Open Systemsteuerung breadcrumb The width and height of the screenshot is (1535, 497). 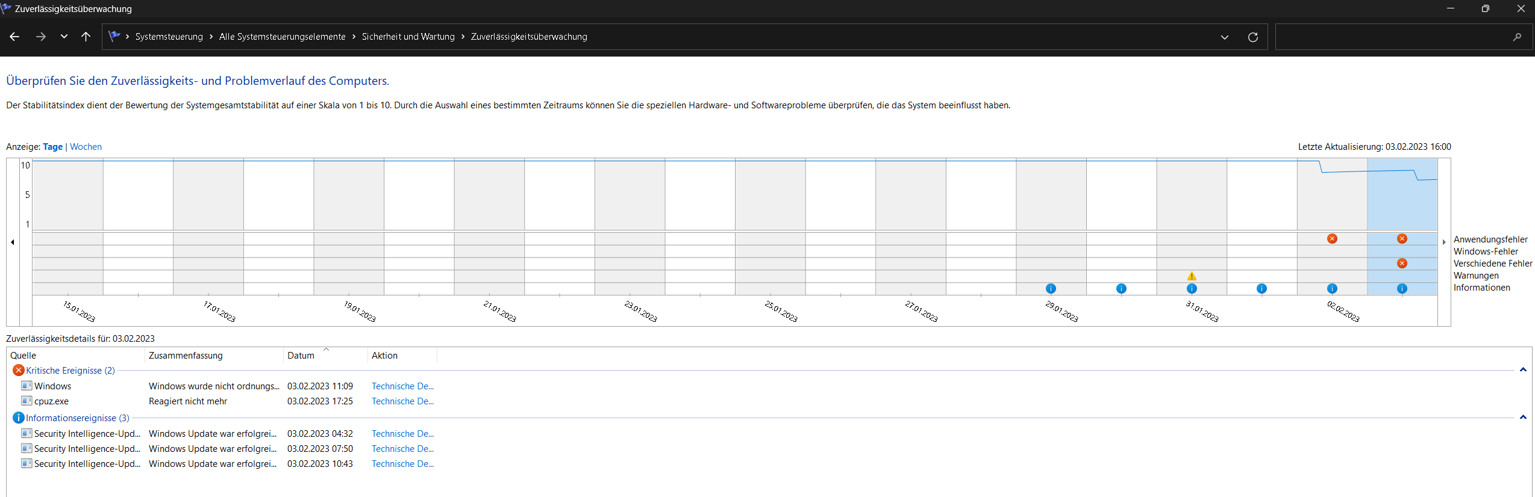[x=169, y=37]
